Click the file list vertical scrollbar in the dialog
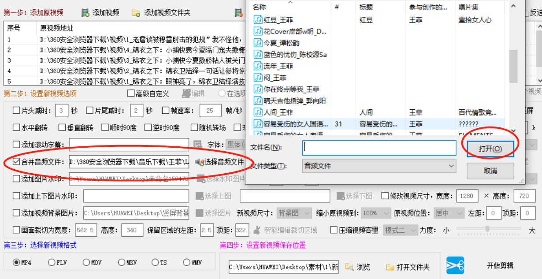This screenshot has width=542, height=279. (x=513, y=66)
